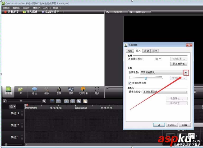The image size is (203, 148).
Task: Click the audio volume slider handle in dialog
Action: [x=146, y=78]
